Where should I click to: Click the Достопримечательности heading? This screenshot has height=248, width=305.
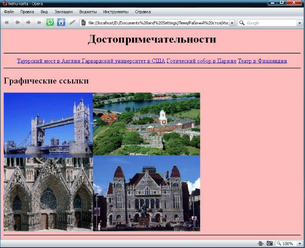click(152, 40)
